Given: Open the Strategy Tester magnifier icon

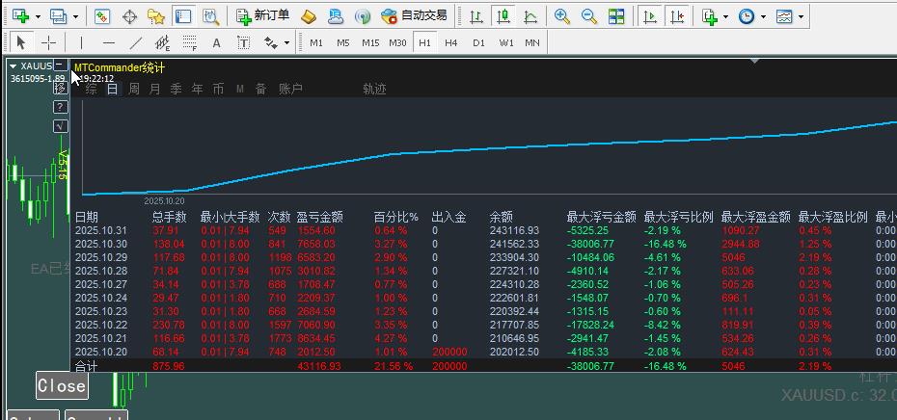Looking at the screenshot, I should [x=211, y=16].
